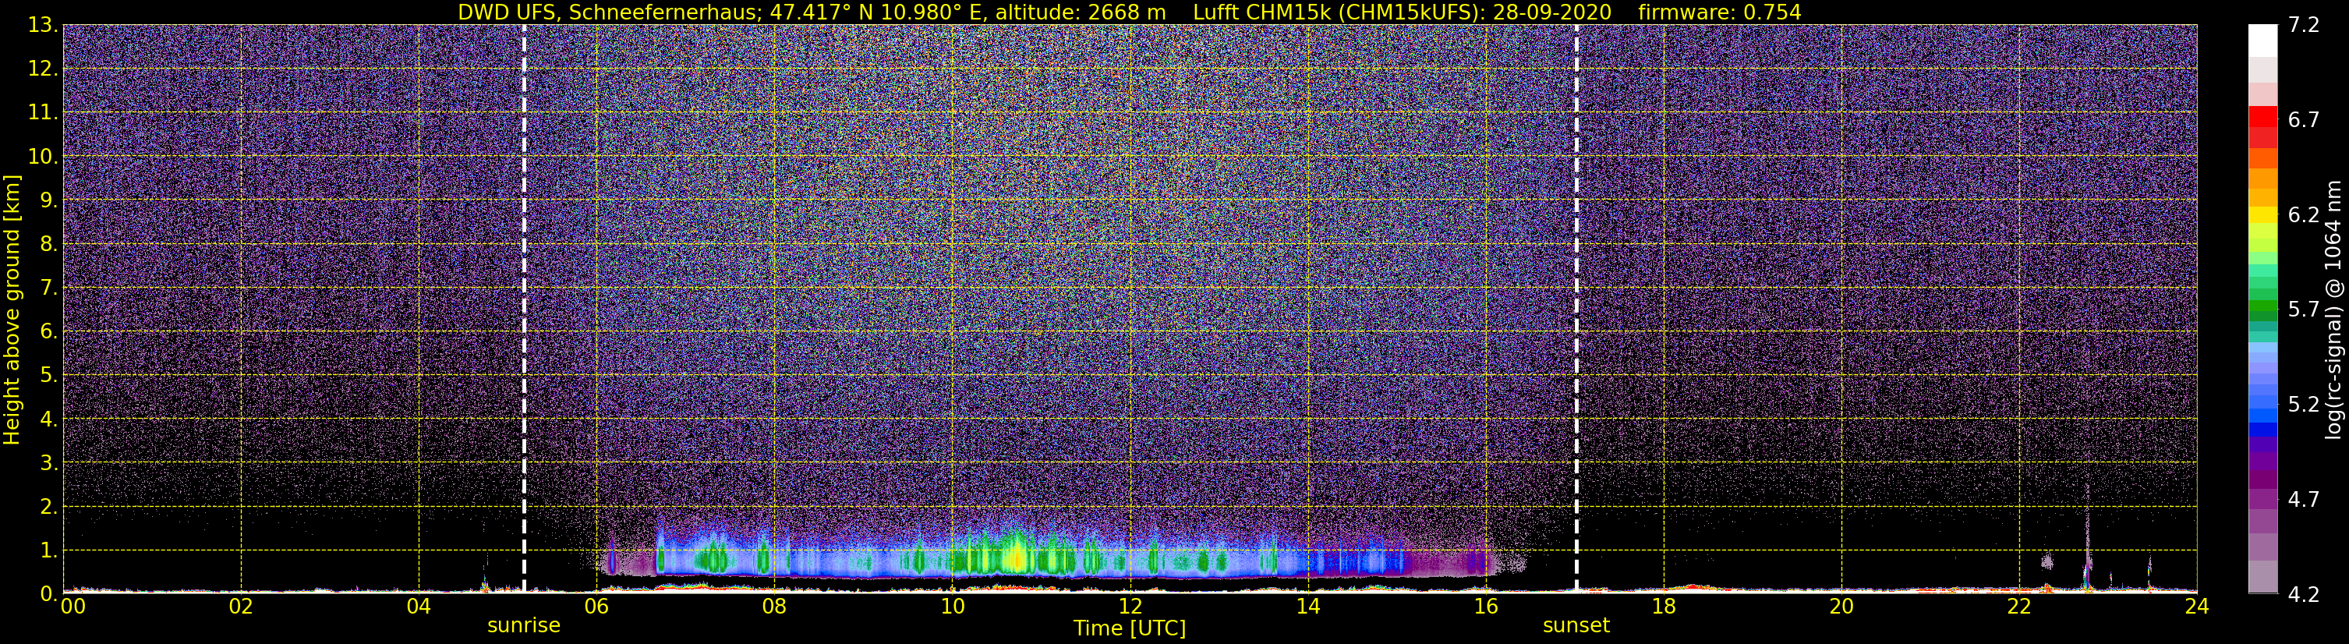Viewport: 2349px width, 644px height.
Task: Click height axis tick label 1
Action: [x=50, y=550]
